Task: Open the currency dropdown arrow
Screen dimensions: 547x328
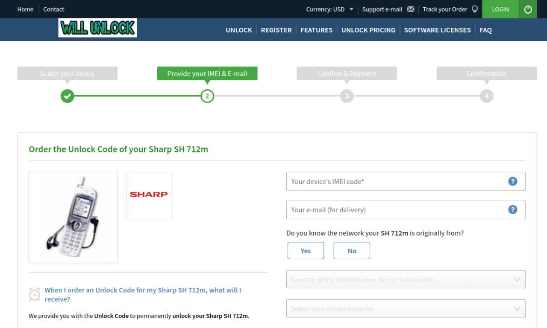Action: (351, 9)
